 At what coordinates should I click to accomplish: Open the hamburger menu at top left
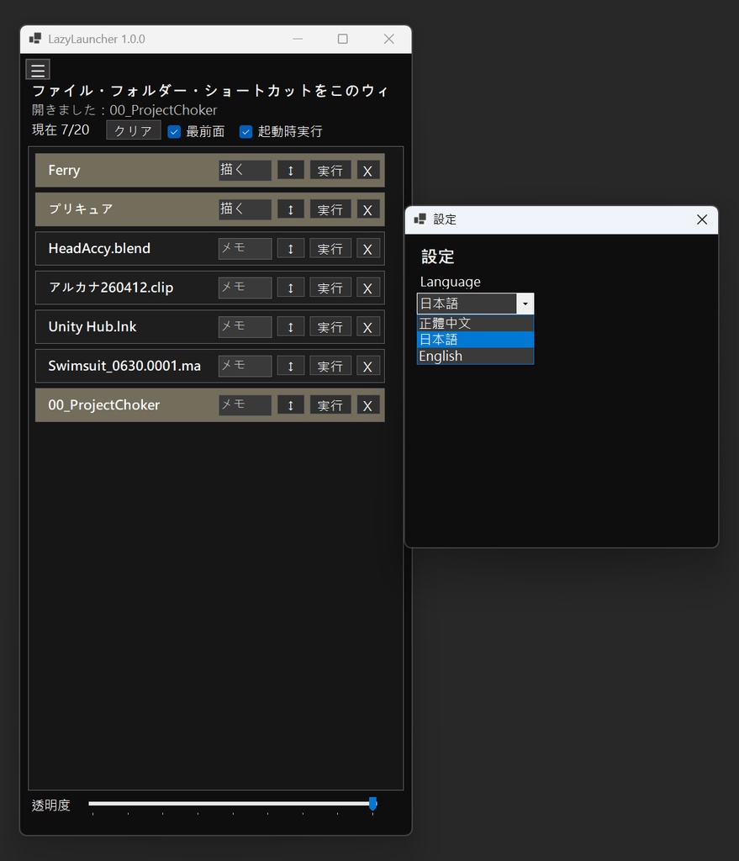(x=37, y=70)
